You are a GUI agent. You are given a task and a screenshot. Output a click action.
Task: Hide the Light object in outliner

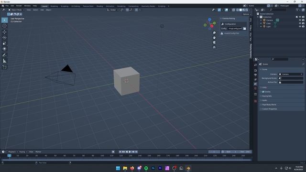click(300, 26)
